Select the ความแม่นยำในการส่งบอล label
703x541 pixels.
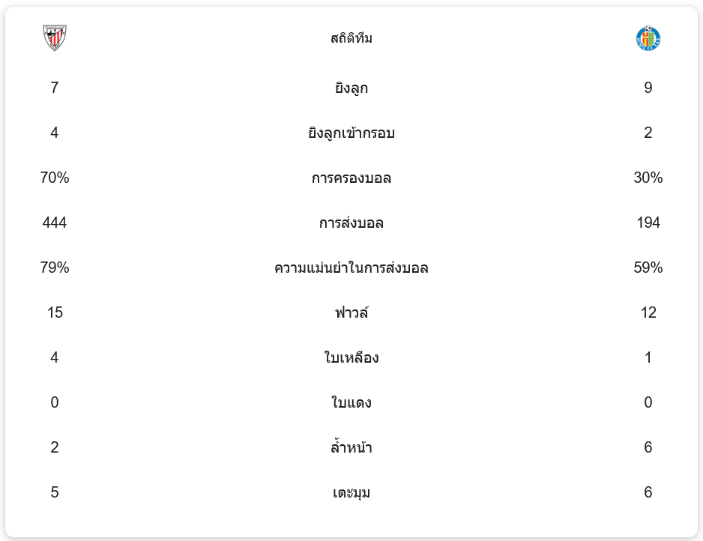tap(351, 268)
